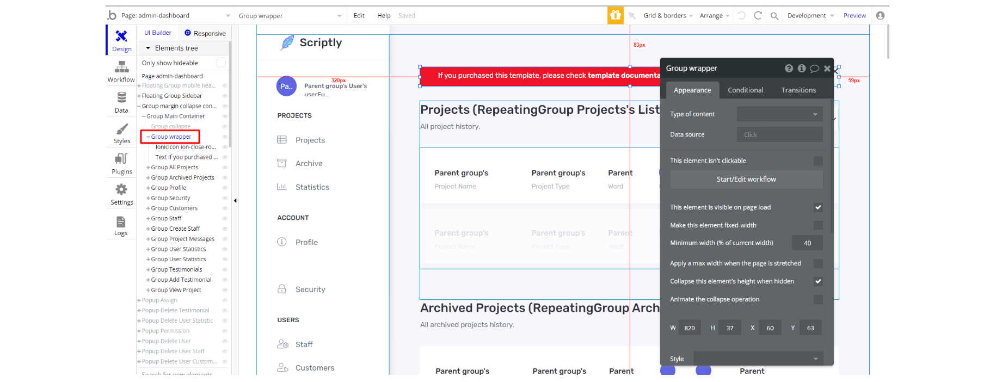Click the Bubble logo icon

[112, 15]
